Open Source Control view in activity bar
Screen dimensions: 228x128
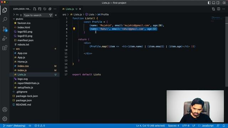click(5, 29)
